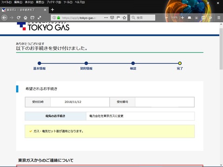Screen dimensions: 223x167
Task: Click the TOKYO GAS logo
Action: (43, 26)
